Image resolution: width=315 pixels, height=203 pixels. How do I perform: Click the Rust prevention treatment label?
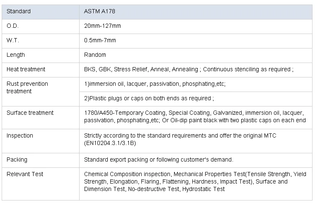[27, 87]
